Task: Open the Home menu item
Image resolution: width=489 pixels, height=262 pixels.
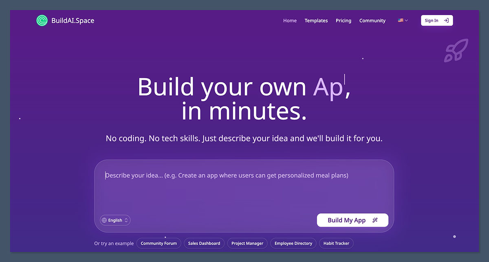Action: point(290,20)
